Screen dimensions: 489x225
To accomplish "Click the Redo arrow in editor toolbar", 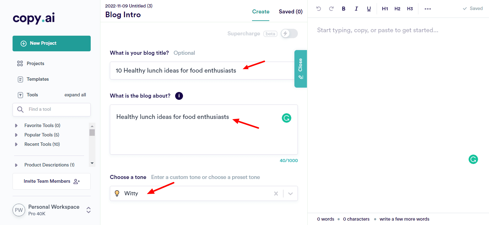I will tap(331, 9).
